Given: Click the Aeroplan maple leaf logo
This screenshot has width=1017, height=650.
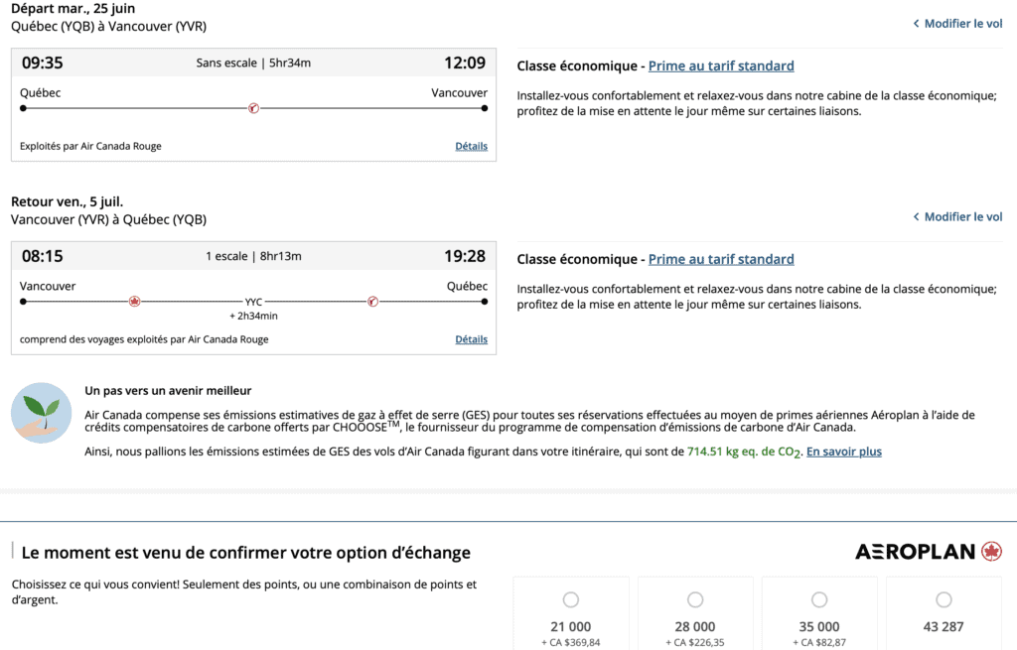Looking at the screenshot, I should point(990,551).
